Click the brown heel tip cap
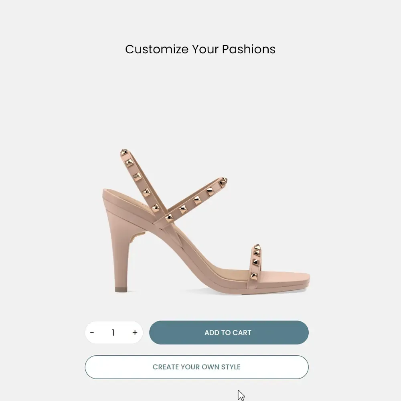The image size is (401, 401). point(120,290)
